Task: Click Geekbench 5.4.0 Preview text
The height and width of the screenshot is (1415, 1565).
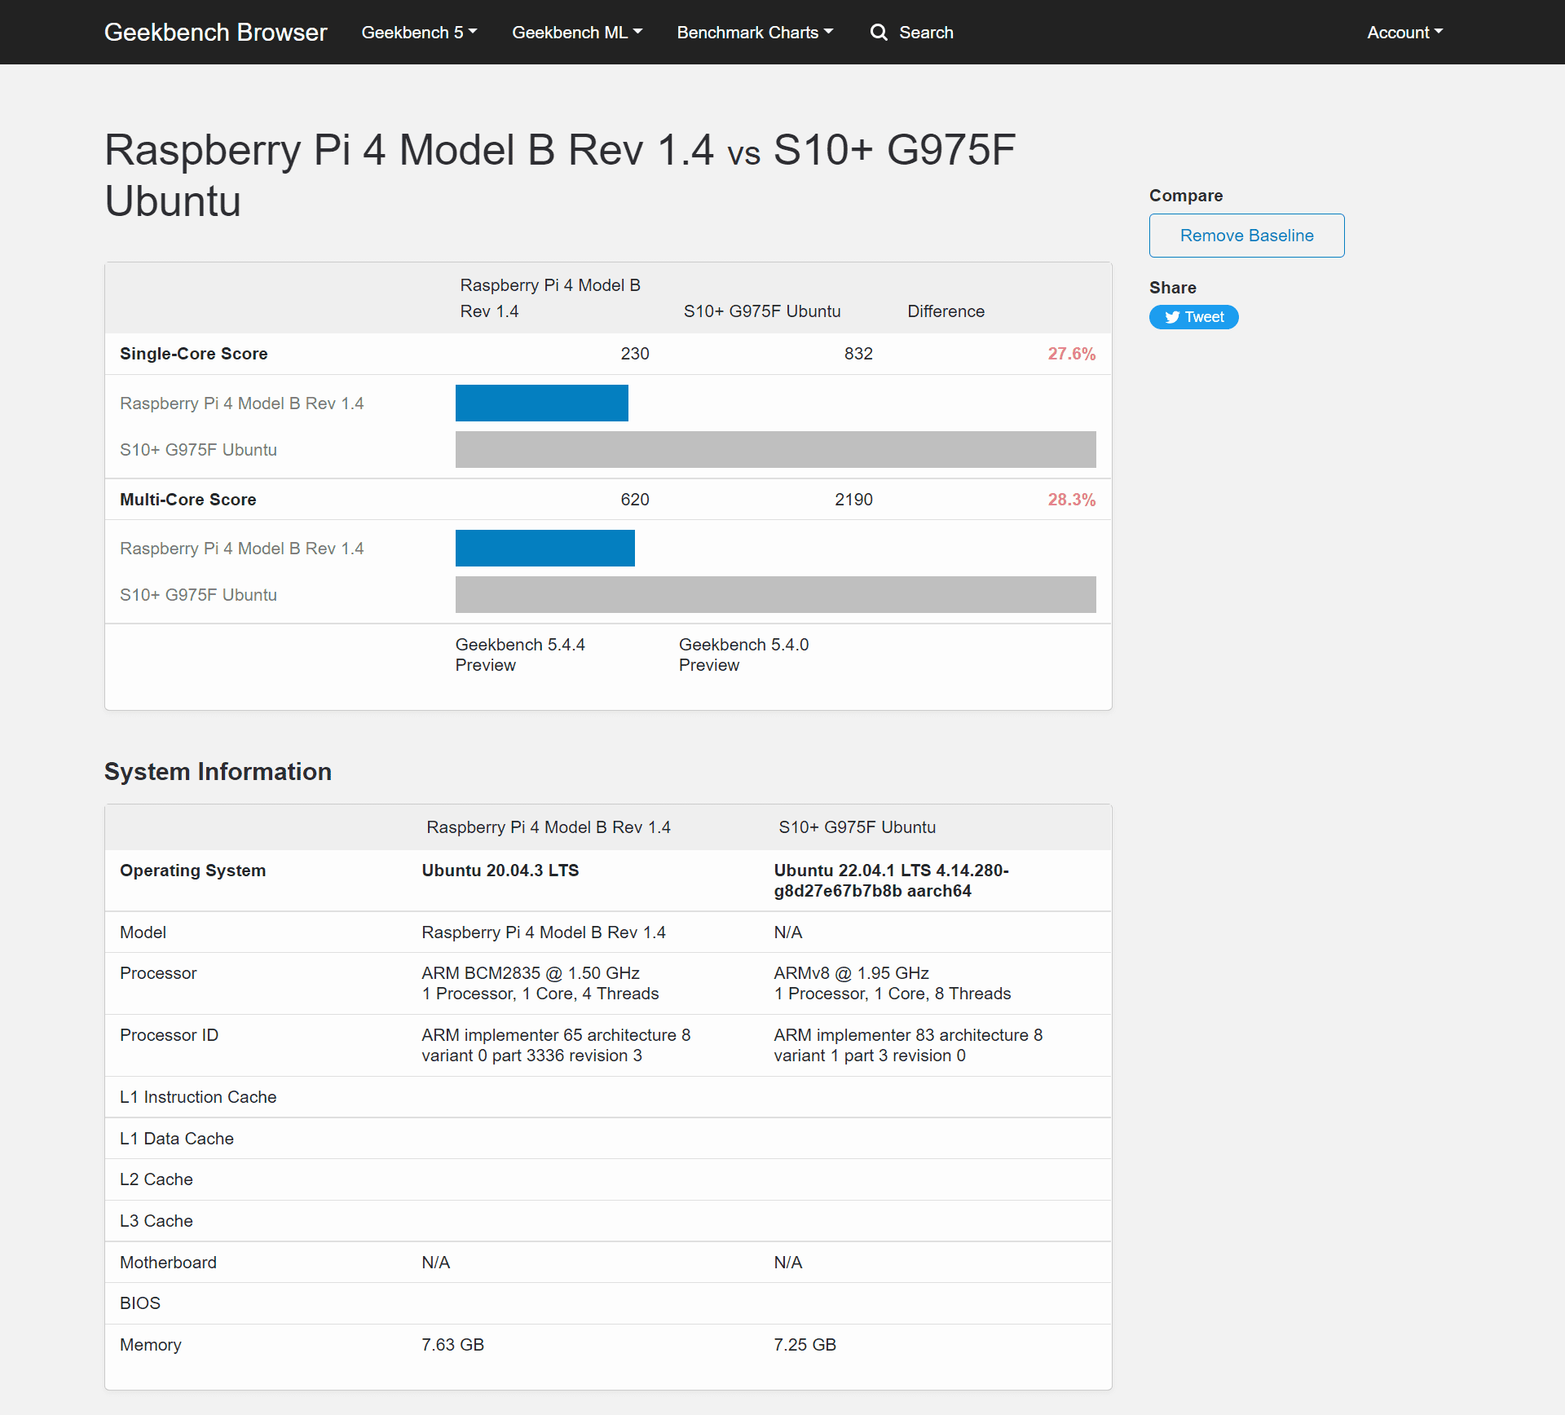Action: [x=743, y=655]
